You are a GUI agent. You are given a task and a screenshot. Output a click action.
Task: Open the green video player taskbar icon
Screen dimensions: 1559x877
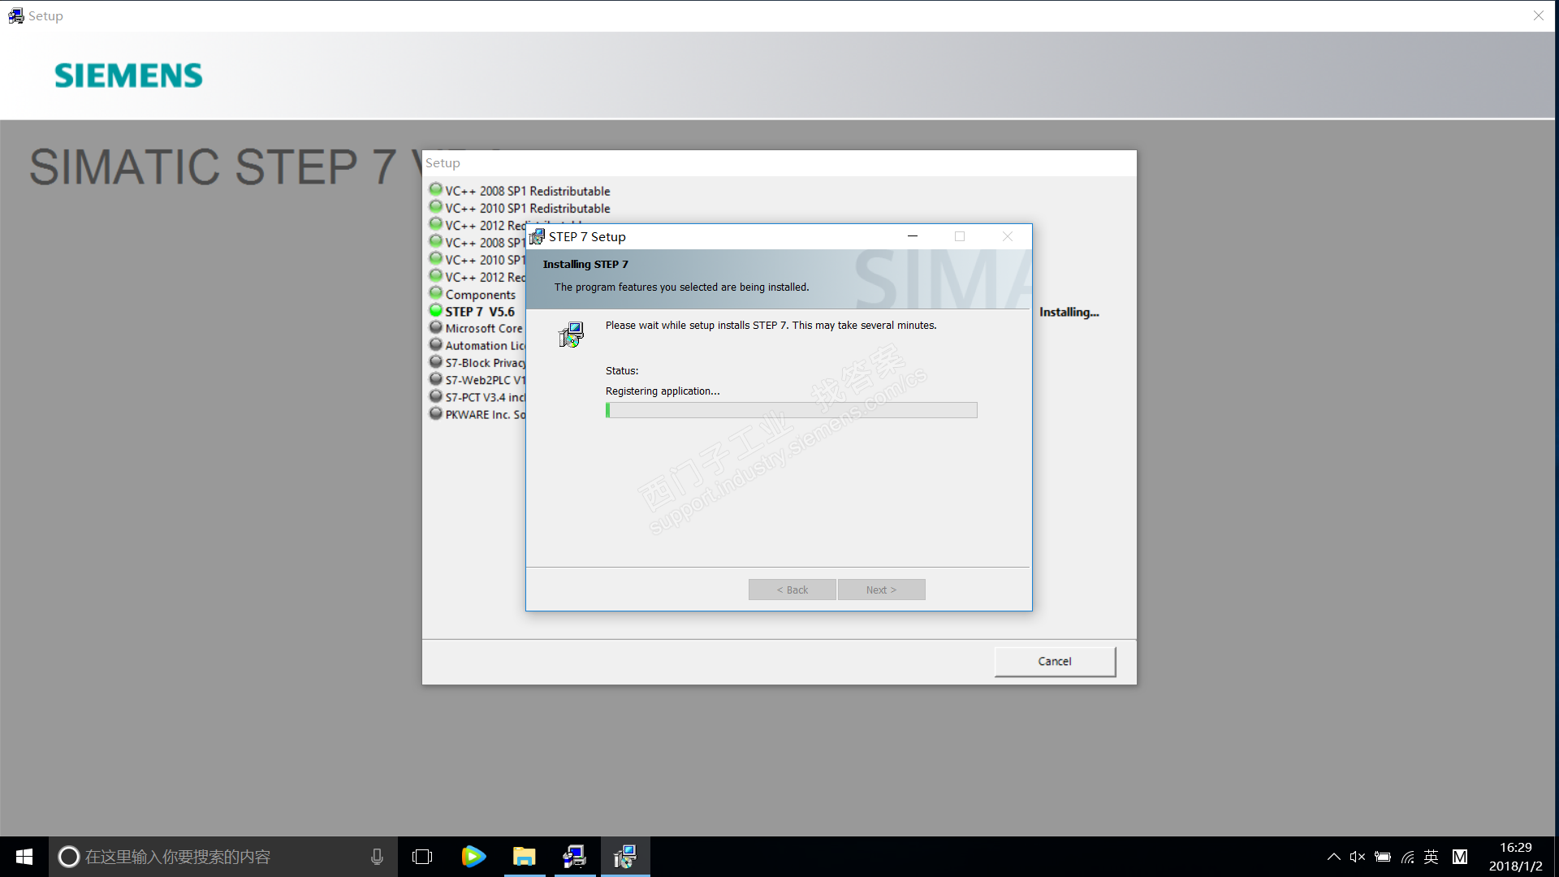click(x=473, y=857)
